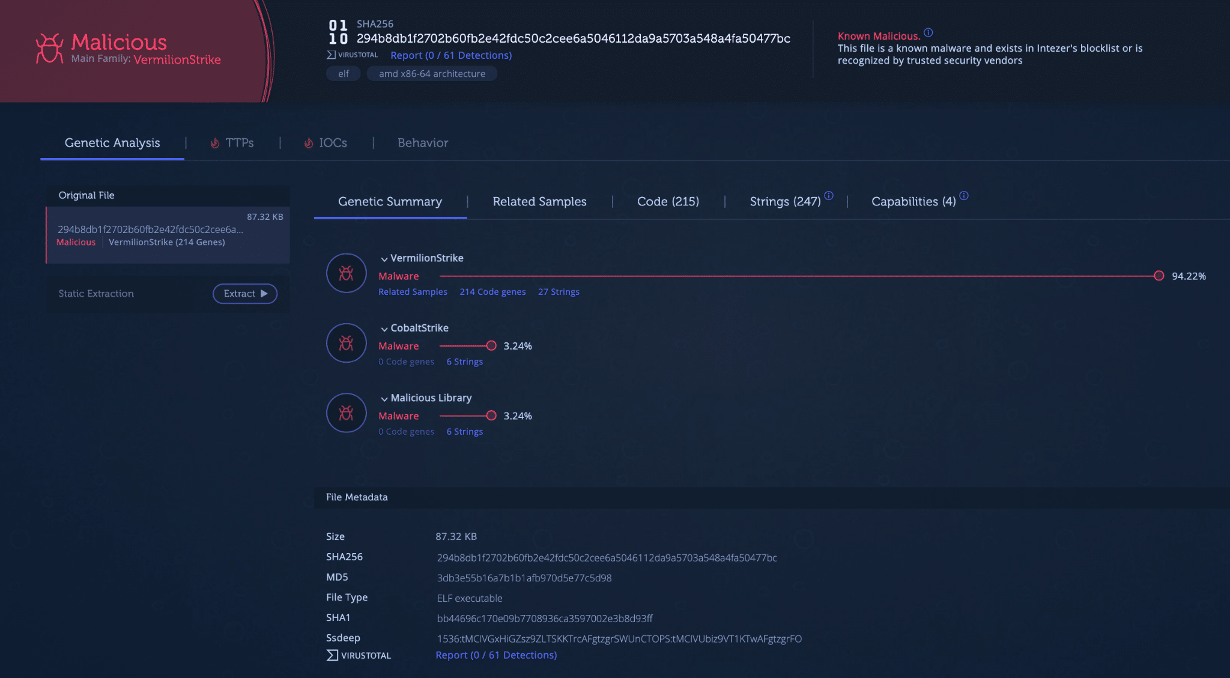
Task: Click the SHA256 binary icon in header
Action: point(338,32)
